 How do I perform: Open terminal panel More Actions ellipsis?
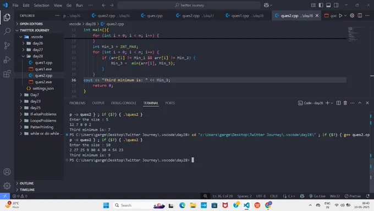(x=353, y=103)
